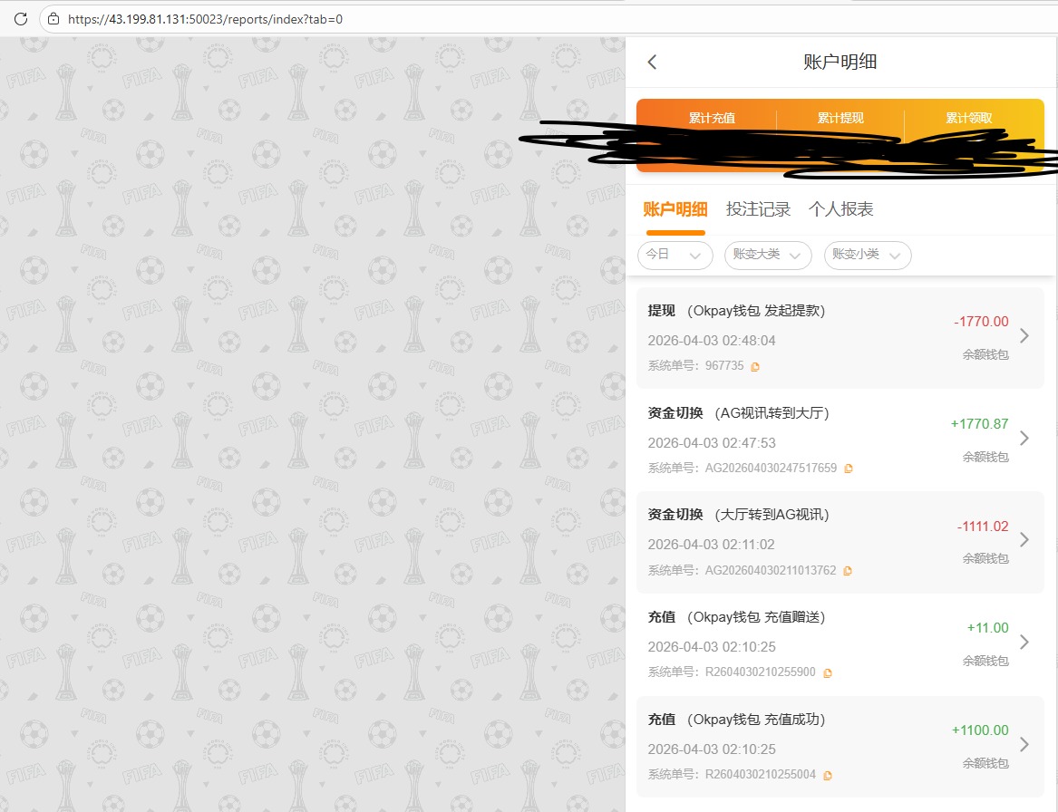Image resolution: width=1058 pixels, height=812 pixels.
Task: Reload the page with the browser refresh icon
Action: coord(20,18)
